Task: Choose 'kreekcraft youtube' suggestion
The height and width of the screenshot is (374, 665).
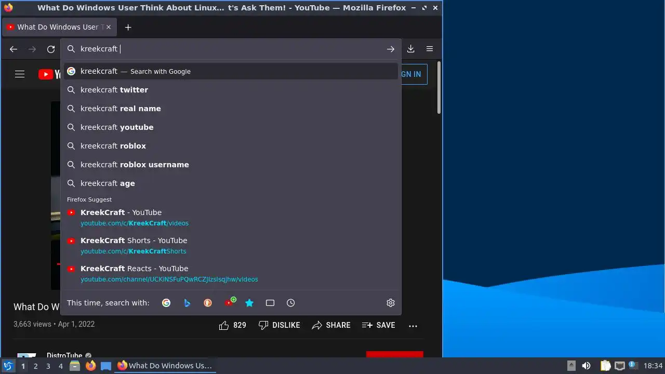Action: (231, 127)
